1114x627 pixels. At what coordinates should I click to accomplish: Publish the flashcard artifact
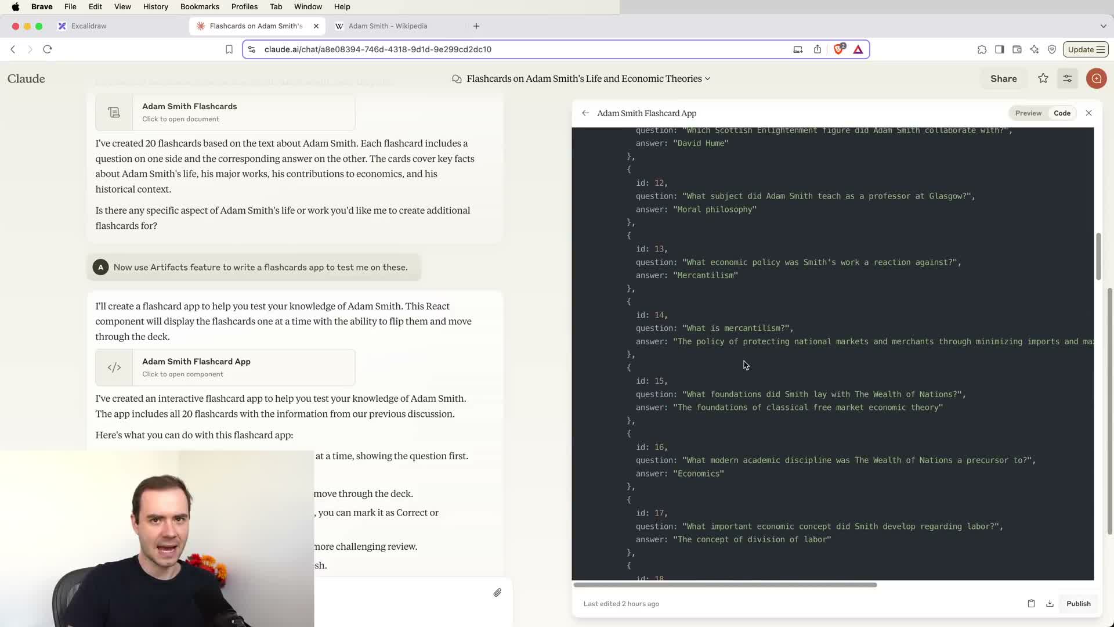click(1078, 604)
